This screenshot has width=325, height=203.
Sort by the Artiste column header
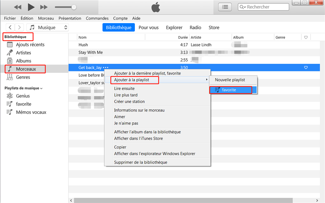196,37
